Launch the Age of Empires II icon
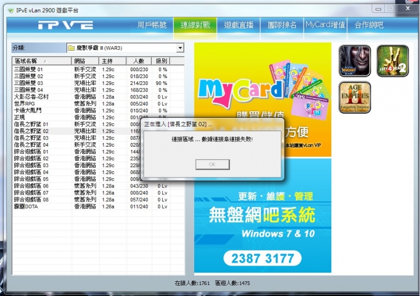This screenshot has width=420, height=296. 355,97
